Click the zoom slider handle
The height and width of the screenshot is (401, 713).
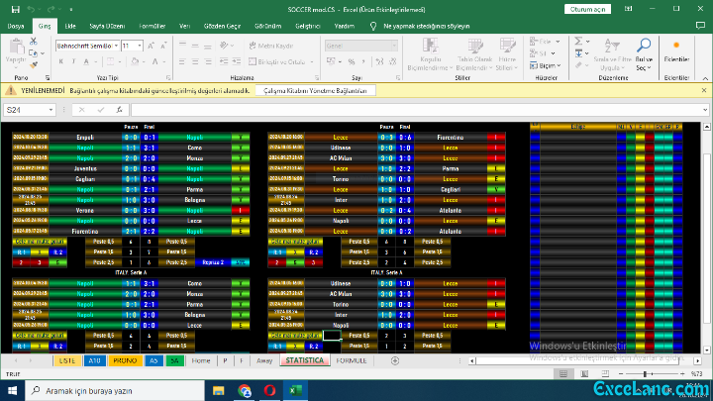click(x=645, y=373)
